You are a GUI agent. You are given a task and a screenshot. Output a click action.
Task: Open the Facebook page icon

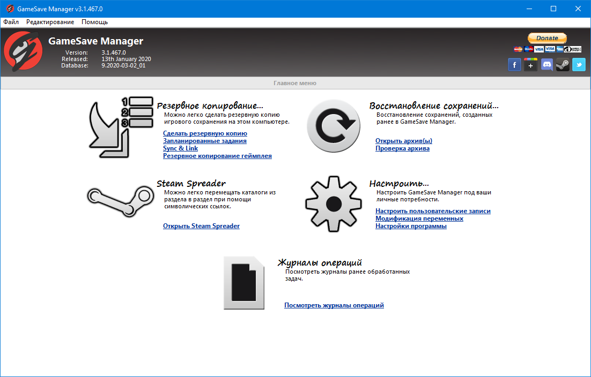point(514,64)
